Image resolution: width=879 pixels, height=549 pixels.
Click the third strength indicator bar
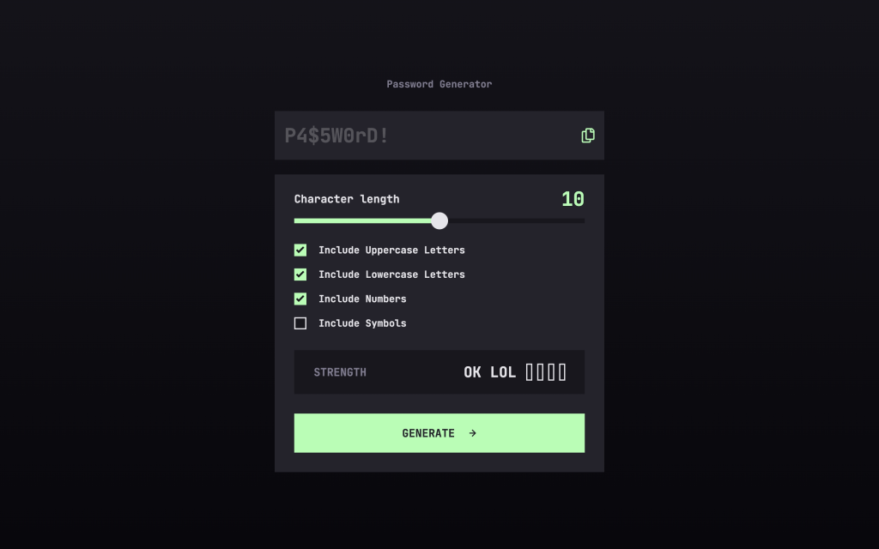point(552,372)
